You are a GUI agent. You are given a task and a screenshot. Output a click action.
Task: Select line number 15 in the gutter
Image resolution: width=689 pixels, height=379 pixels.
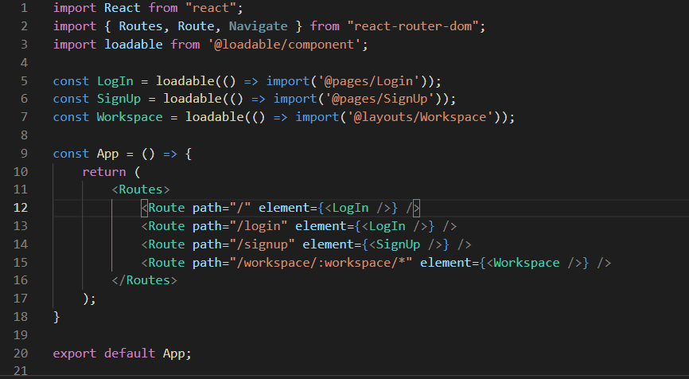21,263
